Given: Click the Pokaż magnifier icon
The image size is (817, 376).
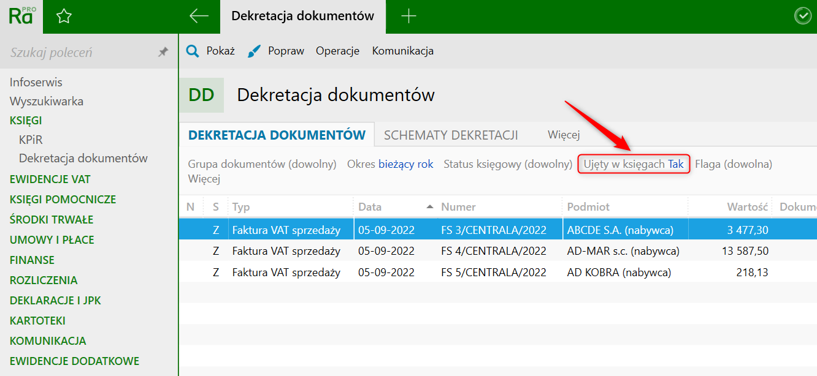Looking at the screenshot, I should pos(193,51).
